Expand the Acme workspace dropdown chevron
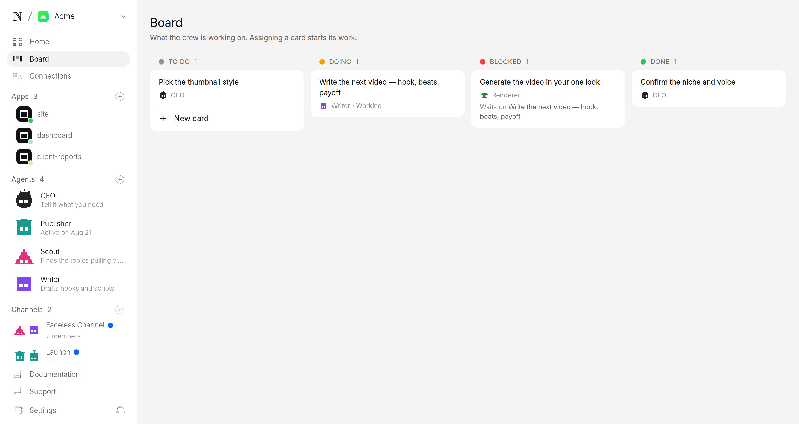This screenshot has height=424, width=799. tap(123, 16)
